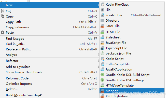Select Show Image Thumbnails
The height and width of the screenshot is (98, 168).
pos(50,72)
